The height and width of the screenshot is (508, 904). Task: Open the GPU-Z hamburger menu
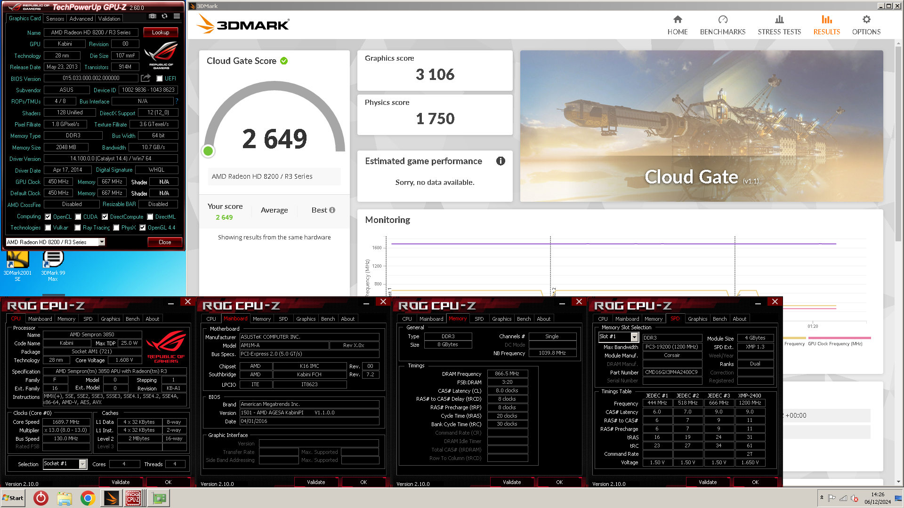click(x=177, y=16)
